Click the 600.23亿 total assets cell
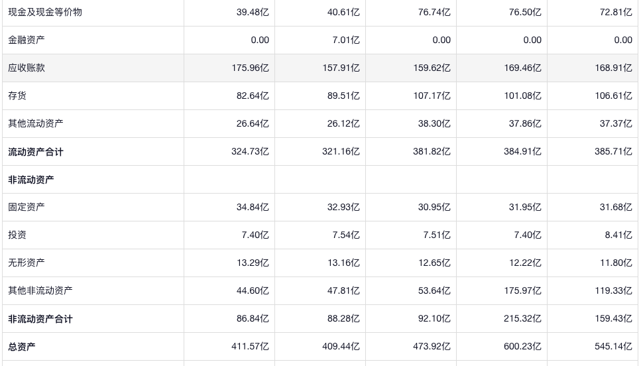The width and height of the screenshot is (641, 366). tap(522, 346)
